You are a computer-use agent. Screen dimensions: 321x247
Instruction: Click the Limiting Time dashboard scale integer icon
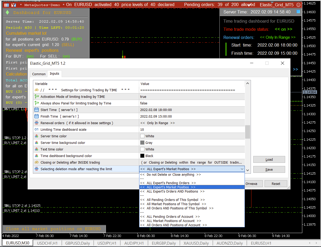pos(37,130)
